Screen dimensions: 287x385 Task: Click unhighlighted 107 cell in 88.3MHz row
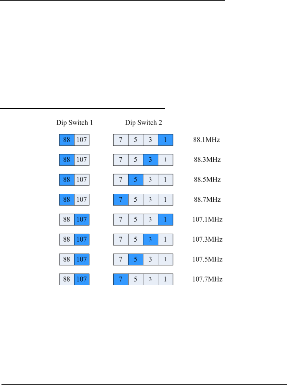[x=82, y=160]
